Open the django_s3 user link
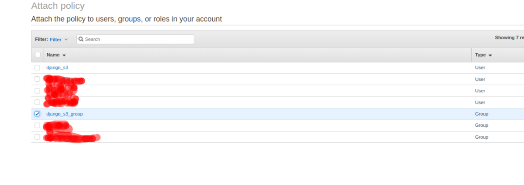 point(57,68)
